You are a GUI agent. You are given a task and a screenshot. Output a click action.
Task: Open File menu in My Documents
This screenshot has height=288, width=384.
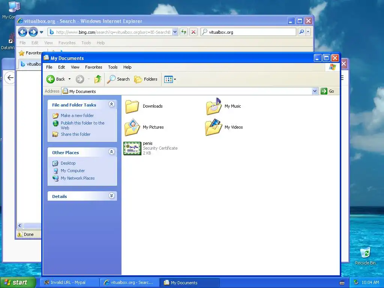(x=49, y=67)
